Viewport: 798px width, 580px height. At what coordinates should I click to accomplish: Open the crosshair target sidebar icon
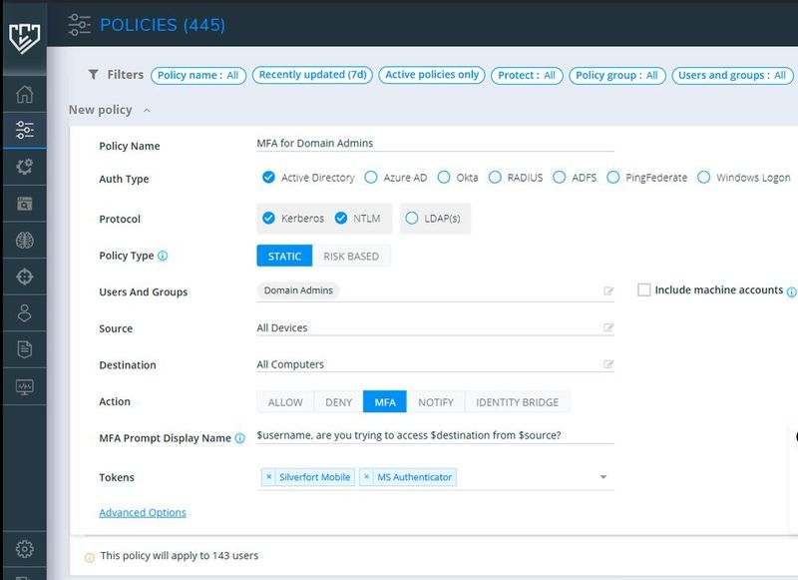tap(24, 277)
